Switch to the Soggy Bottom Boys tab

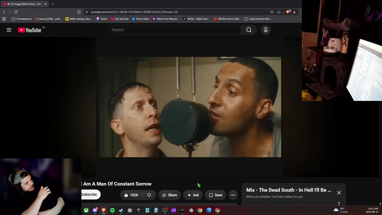(24, 4)
